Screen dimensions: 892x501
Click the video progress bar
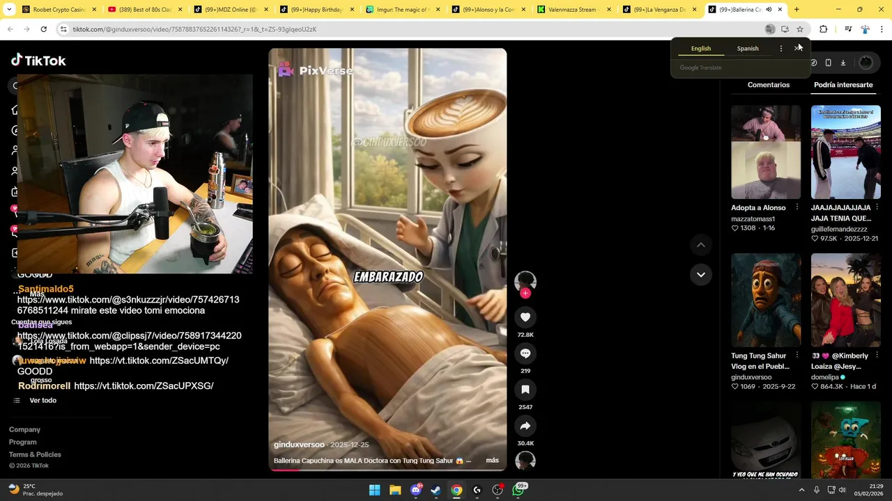[387, 470]
